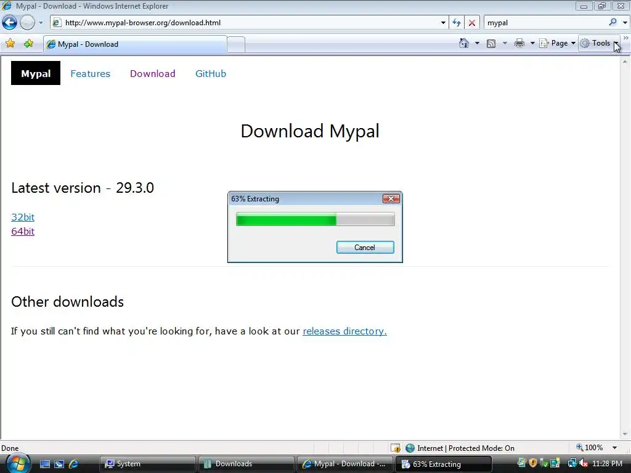Open a new blank tab

(236, 44)
